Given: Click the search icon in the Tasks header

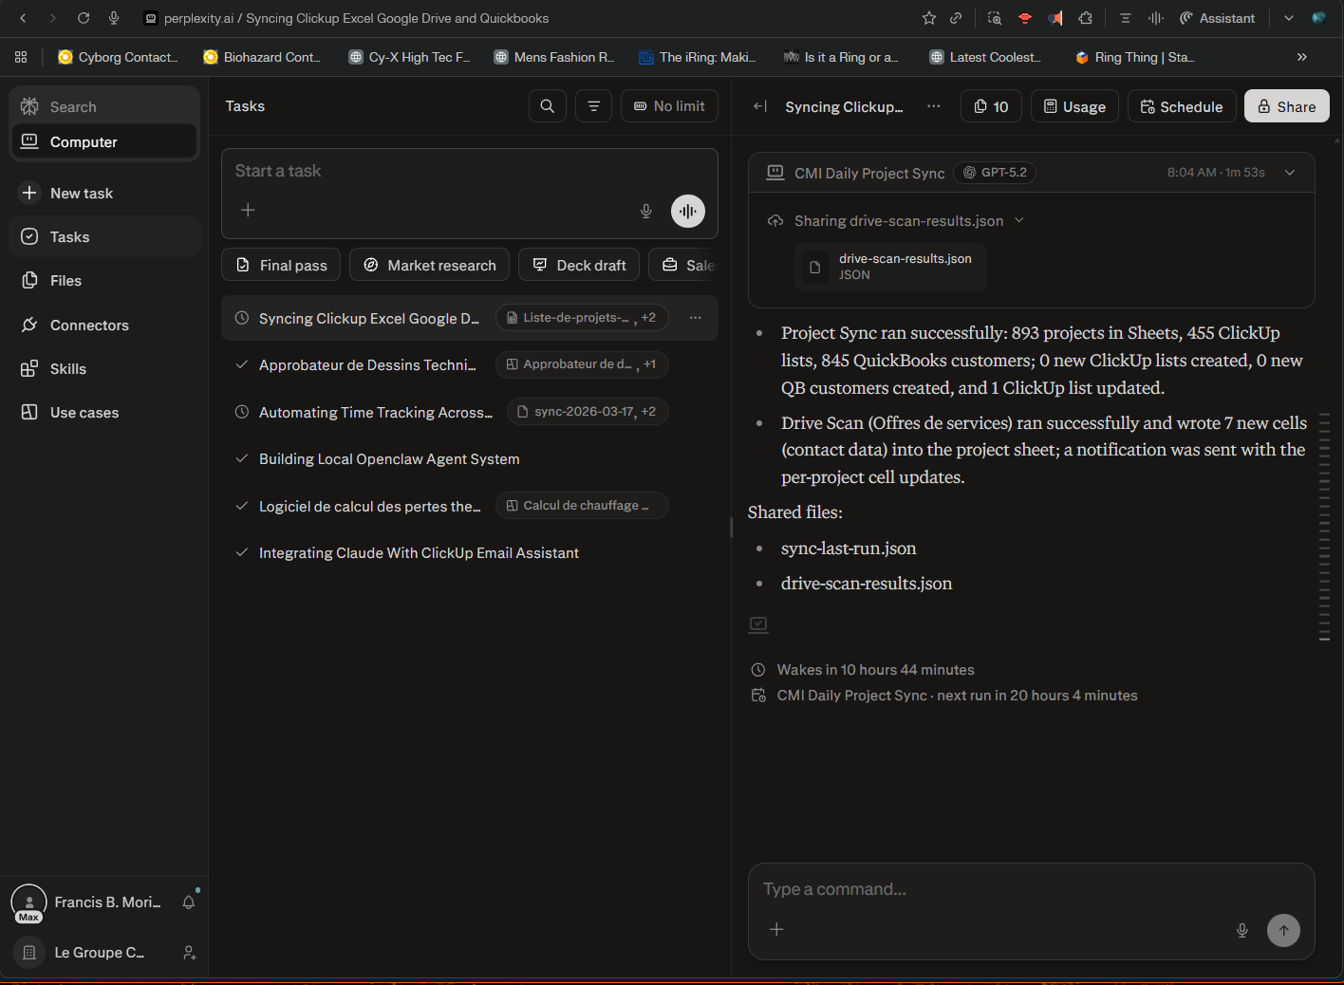Looking at the screenshot, I should (547, 106).
